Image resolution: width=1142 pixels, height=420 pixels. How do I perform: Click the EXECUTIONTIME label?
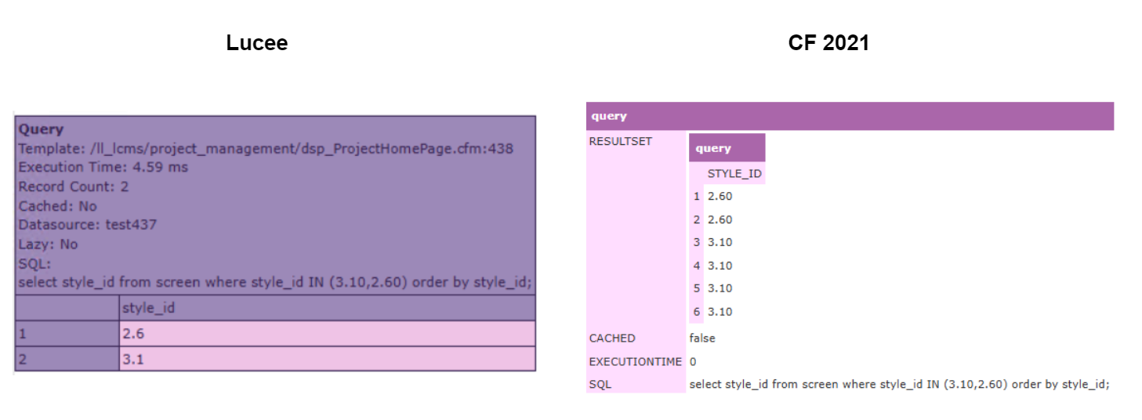(x=636, y=362)
